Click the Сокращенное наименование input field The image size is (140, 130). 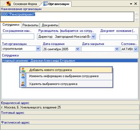[18, 36]
